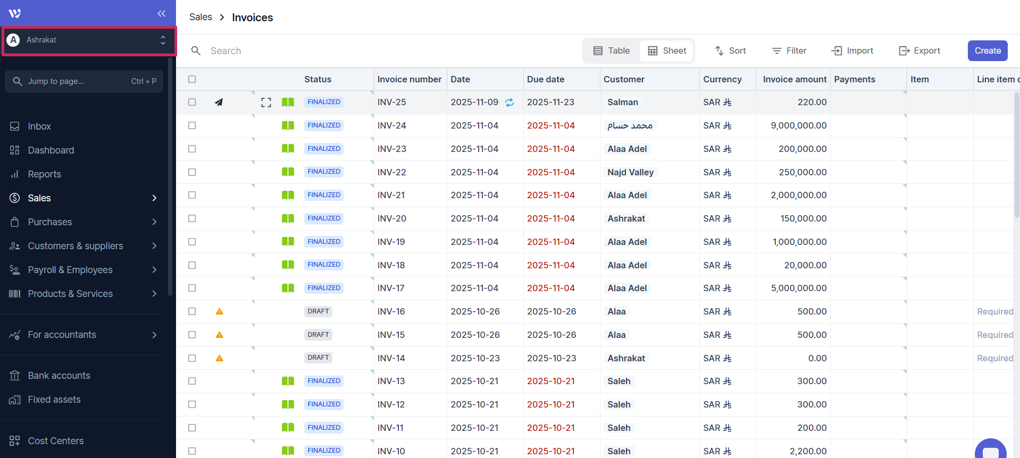This screenshot has height=458, width=1020.
Task: Open the Ashrakat organization switcher
Action: (89, 40)
